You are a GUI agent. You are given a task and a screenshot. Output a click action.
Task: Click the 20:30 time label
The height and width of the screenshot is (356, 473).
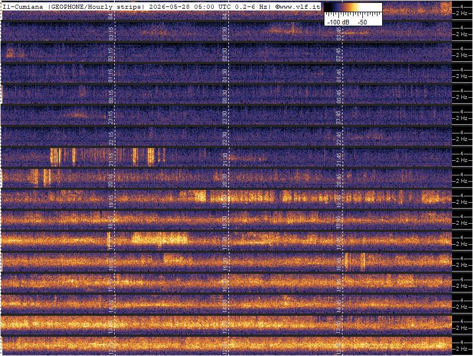[224, 181]
